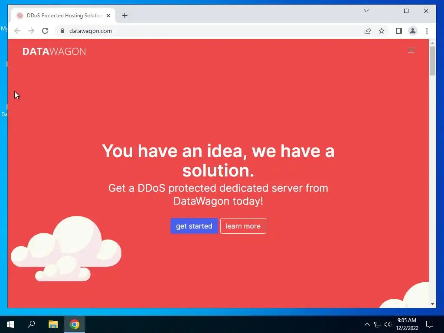Open the hamburger navigation menu
The height and width of the screenshot is (333, 444).
[411, 50]
